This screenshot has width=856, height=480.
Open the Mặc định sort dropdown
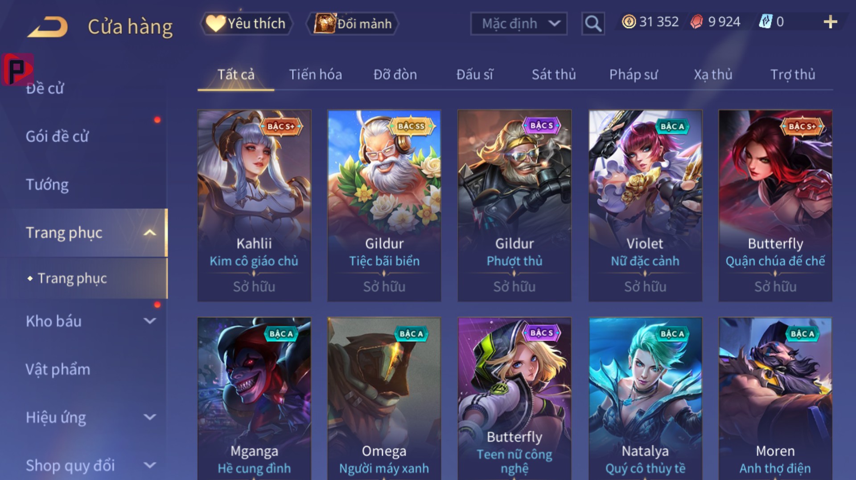point(519,24)
